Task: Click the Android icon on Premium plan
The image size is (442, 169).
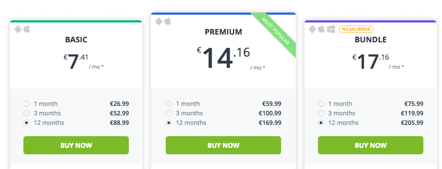Action: point(159,21)
